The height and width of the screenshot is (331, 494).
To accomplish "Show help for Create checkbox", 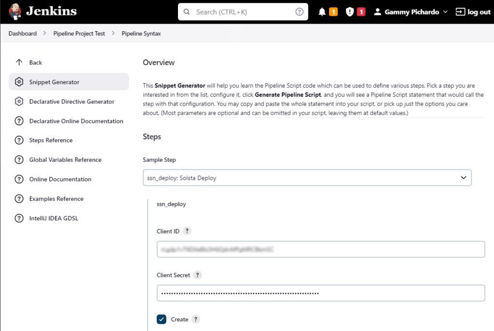I will click(x=196, y=319).
